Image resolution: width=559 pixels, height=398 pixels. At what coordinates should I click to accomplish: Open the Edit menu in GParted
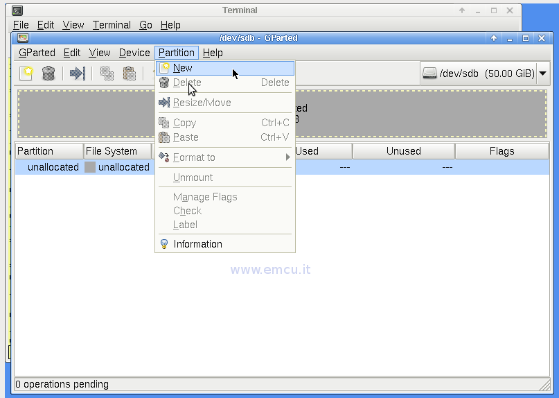pyautogui.click(x=72, y=53)
